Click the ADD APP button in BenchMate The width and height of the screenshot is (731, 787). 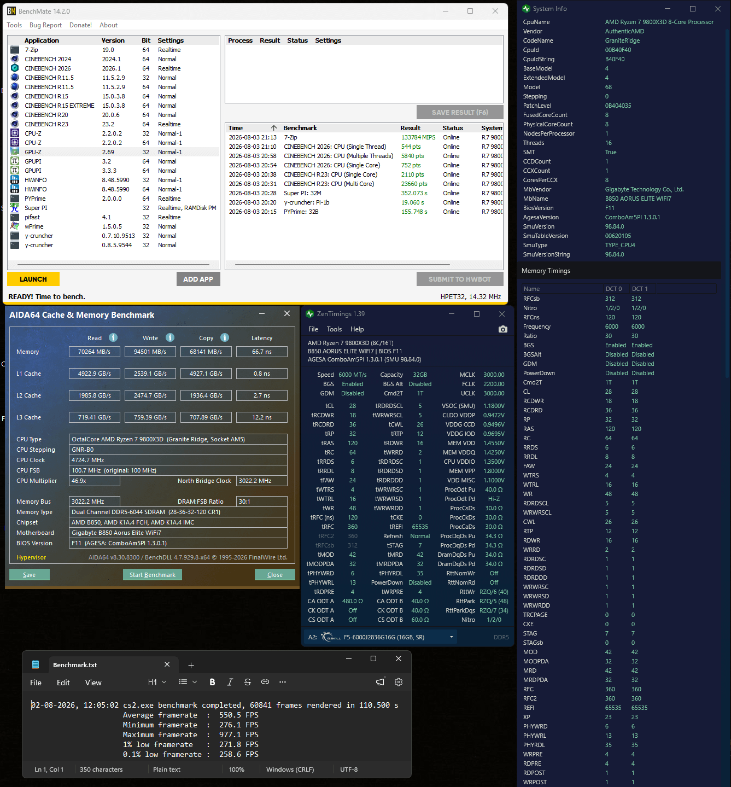tap(198, 279)
